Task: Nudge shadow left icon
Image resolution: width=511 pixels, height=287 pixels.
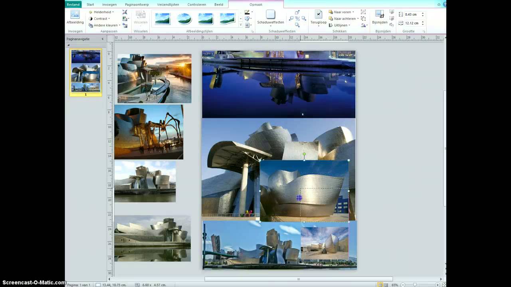Action: coord(291,19)
